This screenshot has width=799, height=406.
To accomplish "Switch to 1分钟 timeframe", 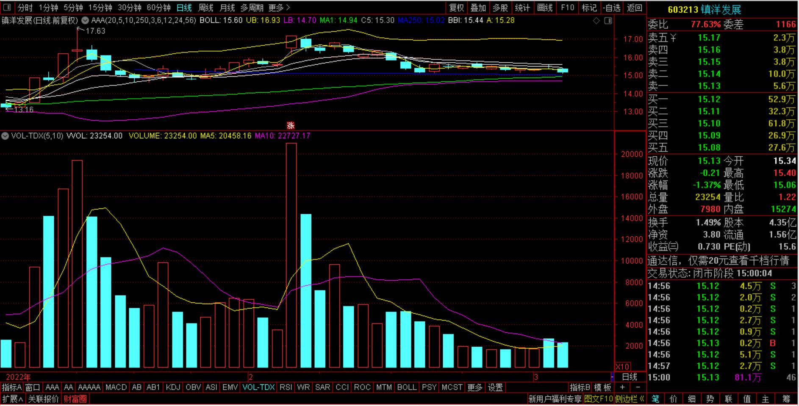I will tap(48, 8).
